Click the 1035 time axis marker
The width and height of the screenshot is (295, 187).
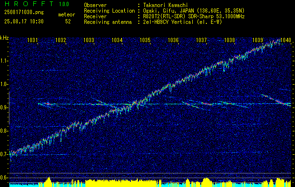(x=145, y=40)
